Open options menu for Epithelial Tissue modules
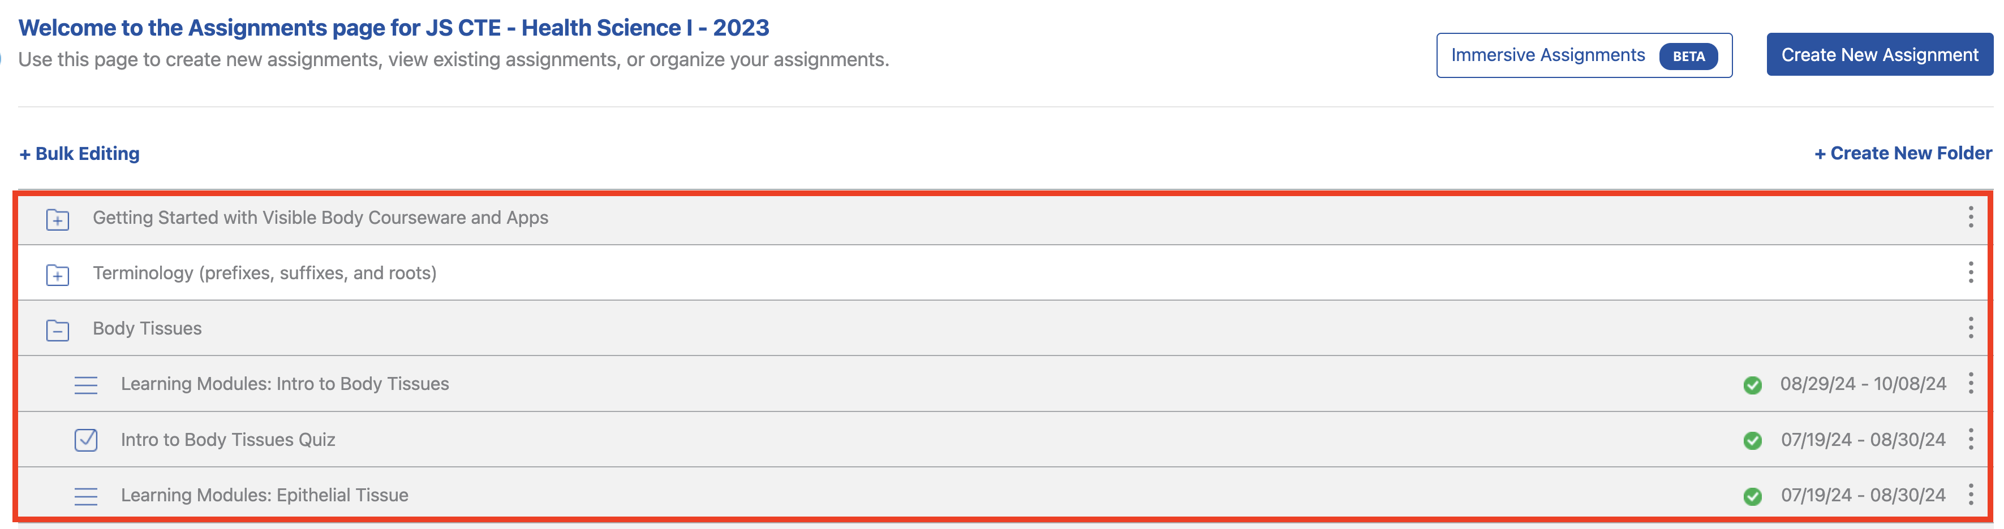 pyautogui.click(x=1971, y=494)
